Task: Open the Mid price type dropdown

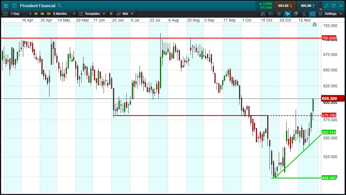Action: pos(125,13)
